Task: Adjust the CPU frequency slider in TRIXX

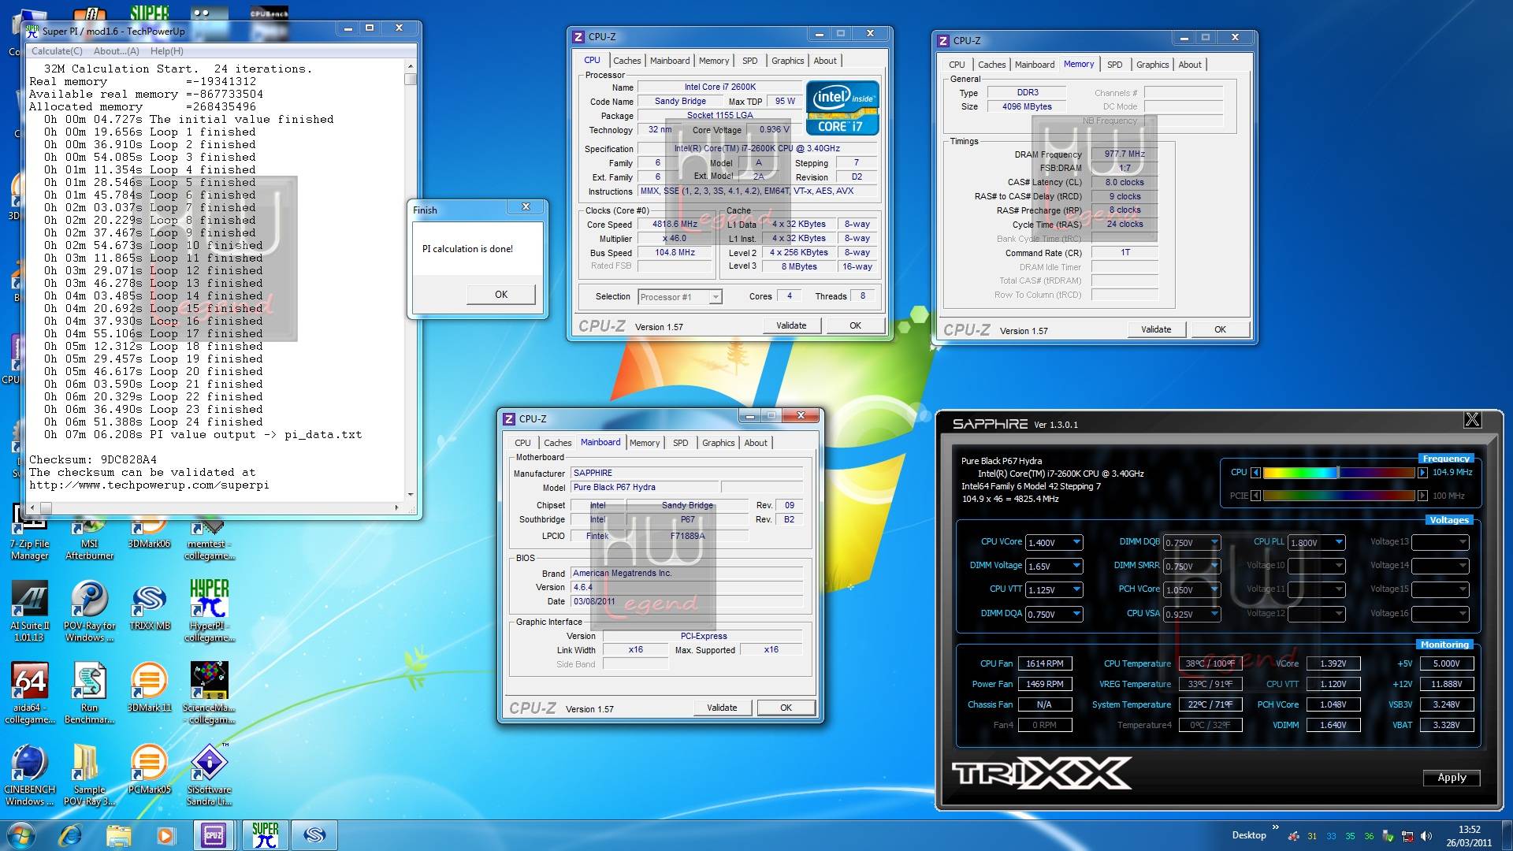Action: pos(1338,473)
